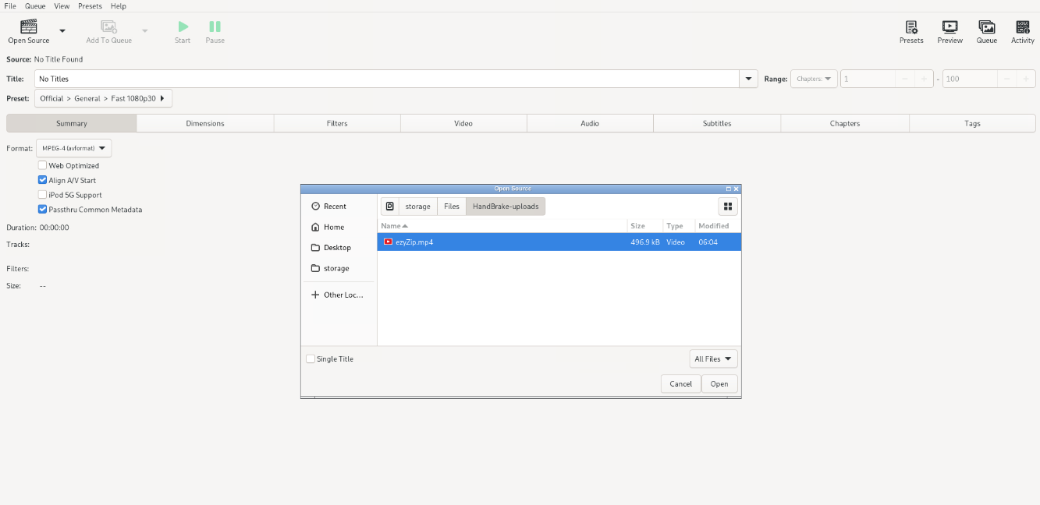The width and height of the screenshot is (1040, 505).
Task: Switch to the Video tab
Action: [463, 123]
